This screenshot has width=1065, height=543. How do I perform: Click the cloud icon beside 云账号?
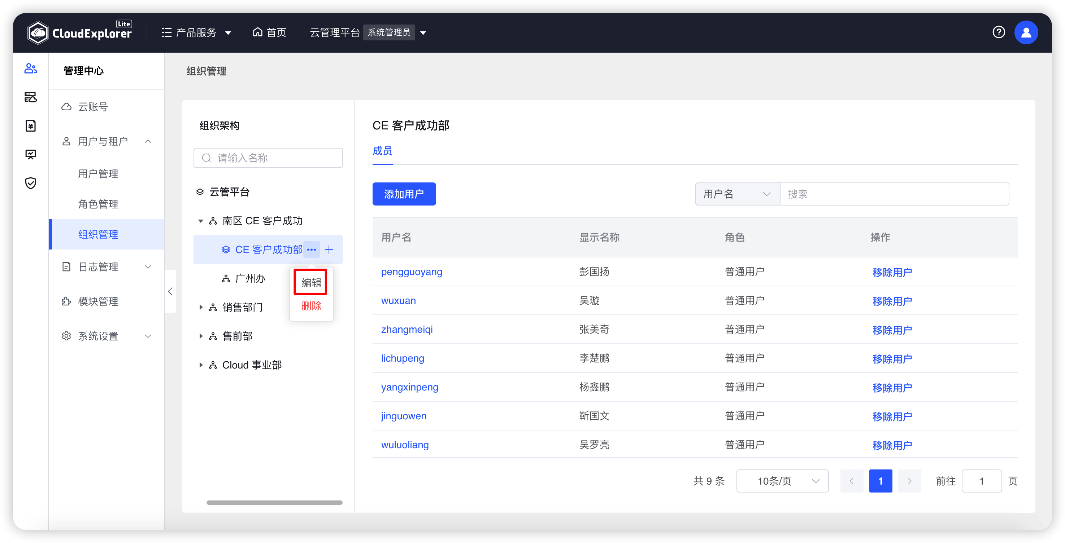(66, 106)
